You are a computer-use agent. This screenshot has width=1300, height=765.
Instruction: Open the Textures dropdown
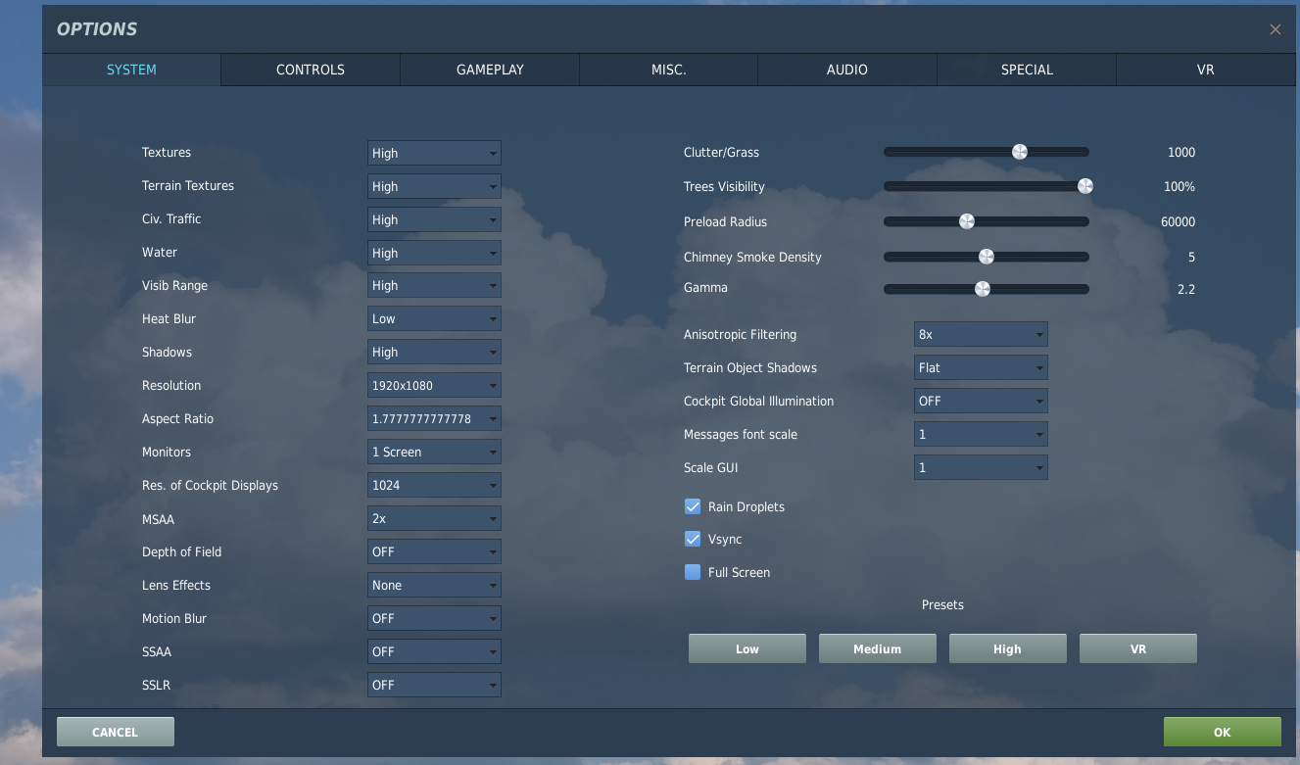434,153
